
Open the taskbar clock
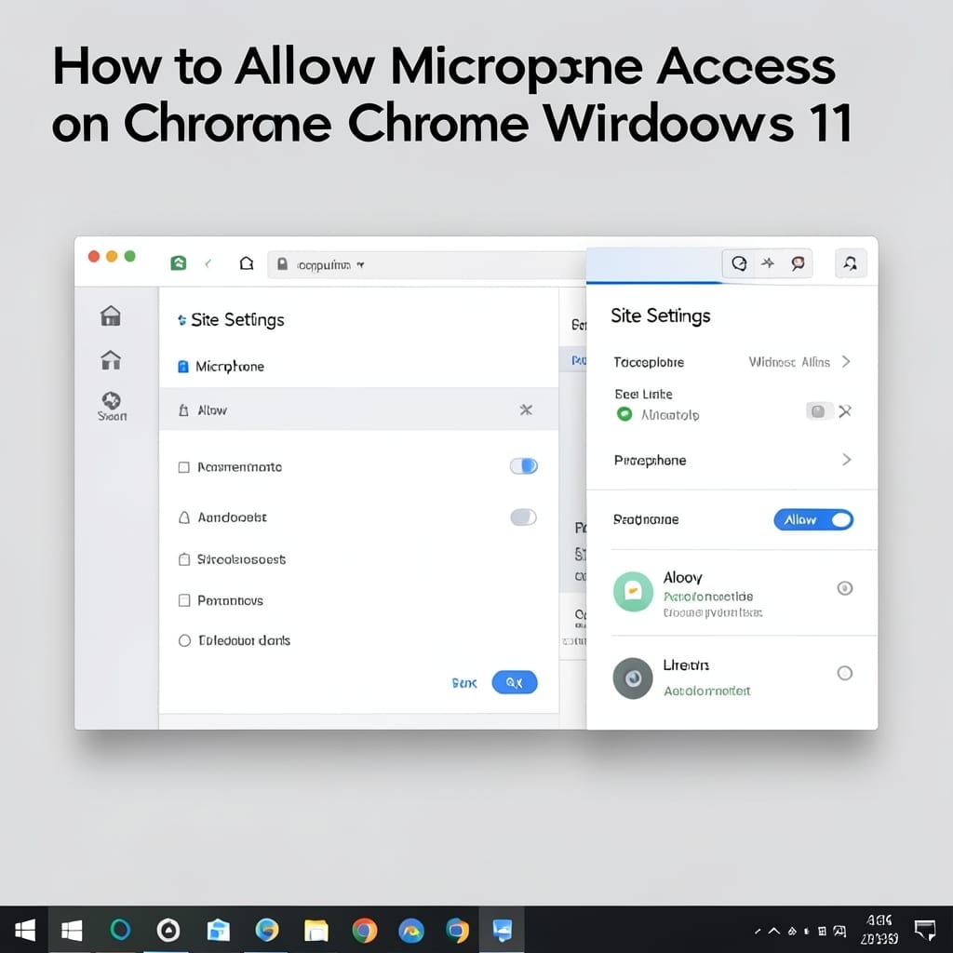click(879, 931)
